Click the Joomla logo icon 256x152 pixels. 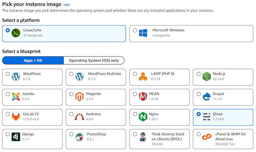coord(16,97)
